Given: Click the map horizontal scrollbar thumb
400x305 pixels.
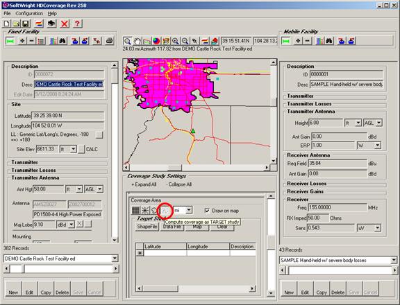Looking at the screenshot, I should (x=175, y=168).
